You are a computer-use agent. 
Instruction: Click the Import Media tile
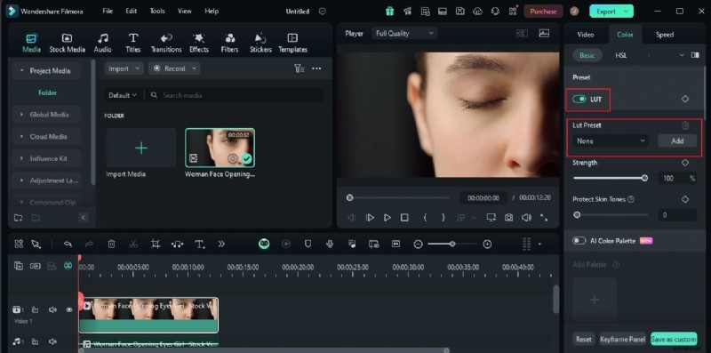coord(141,148)
